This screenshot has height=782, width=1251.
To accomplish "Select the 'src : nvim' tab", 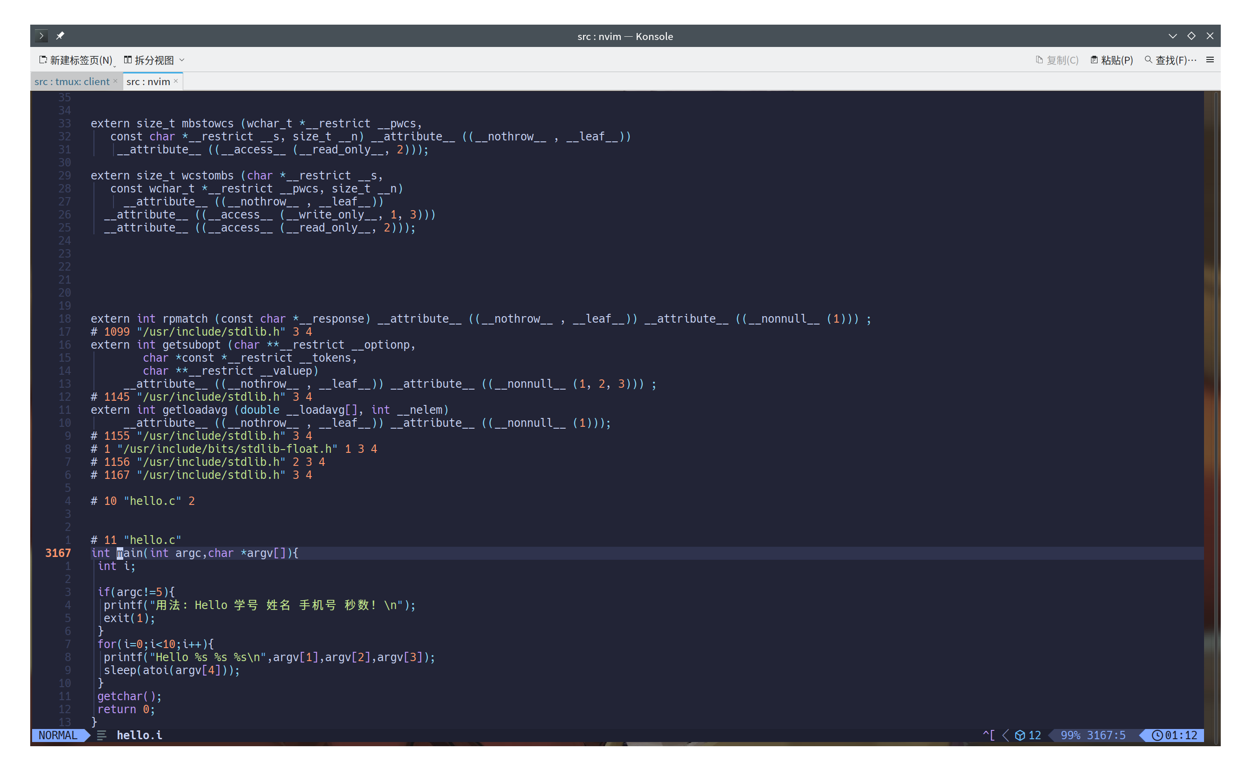I will click(148, 82).
